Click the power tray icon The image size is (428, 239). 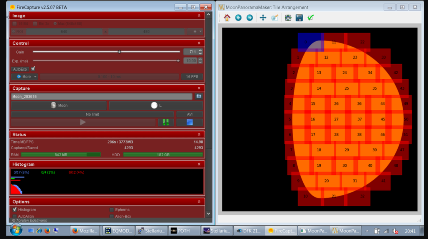coord(377,231)
